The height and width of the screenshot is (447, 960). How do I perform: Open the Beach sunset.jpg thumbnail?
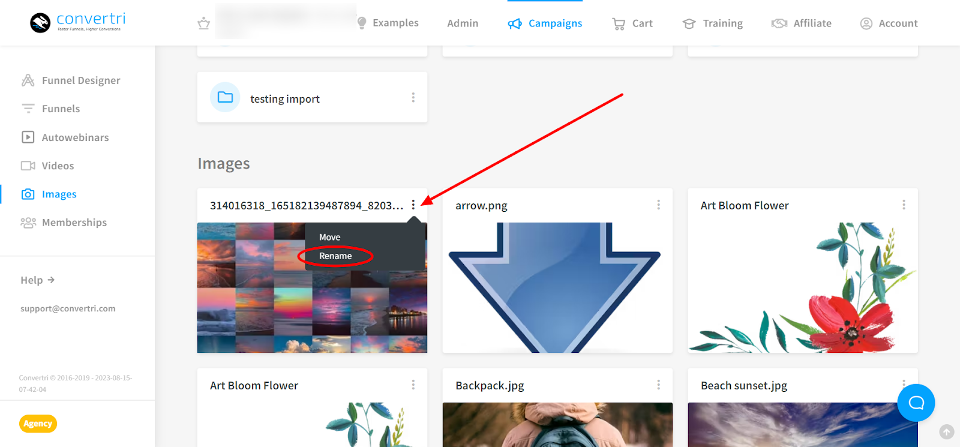pos(803,425)
